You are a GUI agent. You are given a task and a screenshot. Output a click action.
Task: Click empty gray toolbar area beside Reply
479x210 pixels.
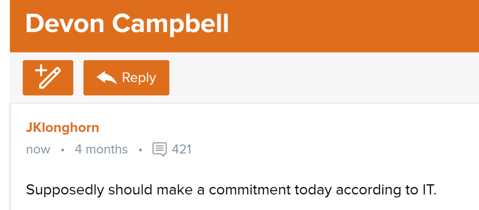point(321,78)
